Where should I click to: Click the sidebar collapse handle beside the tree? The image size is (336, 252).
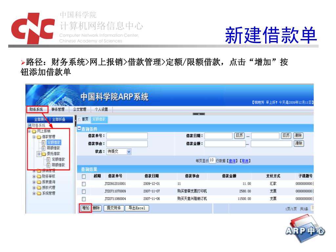75,121
